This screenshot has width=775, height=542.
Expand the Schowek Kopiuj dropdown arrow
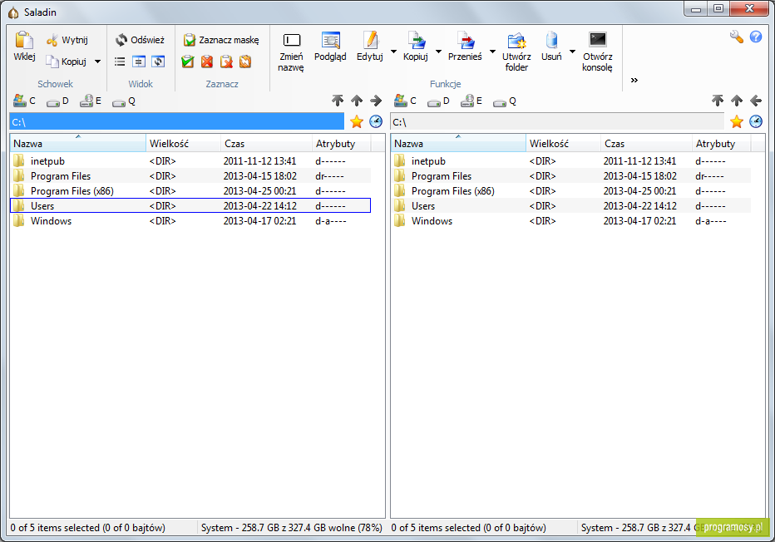tap(98, 62)
